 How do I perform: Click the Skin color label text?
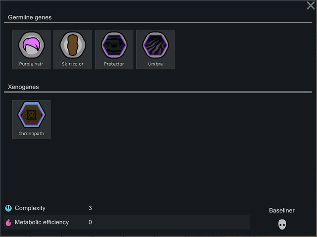(73, 64)
